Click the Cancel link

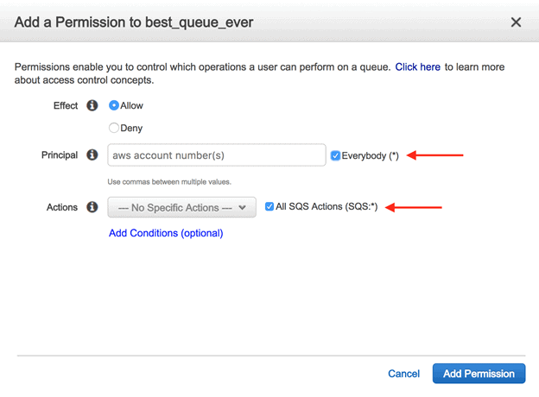(x=404, y=374)
